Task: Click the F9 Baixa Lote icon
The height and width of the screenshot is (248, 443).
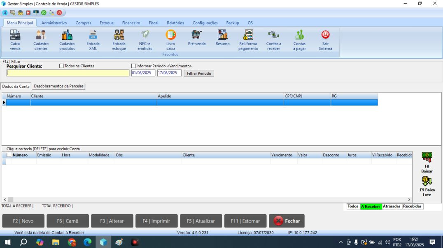Action: (427, 181)
